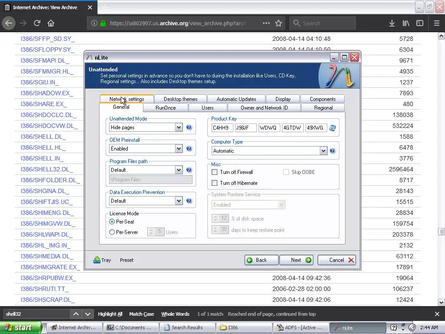Screen dimensions: 445x334
Task: Switch to the Network settings tab
Action: tap(127, 99)
